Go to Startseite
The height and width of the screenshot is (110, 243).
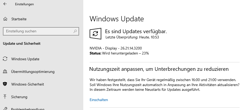click(x=19, y=19)
